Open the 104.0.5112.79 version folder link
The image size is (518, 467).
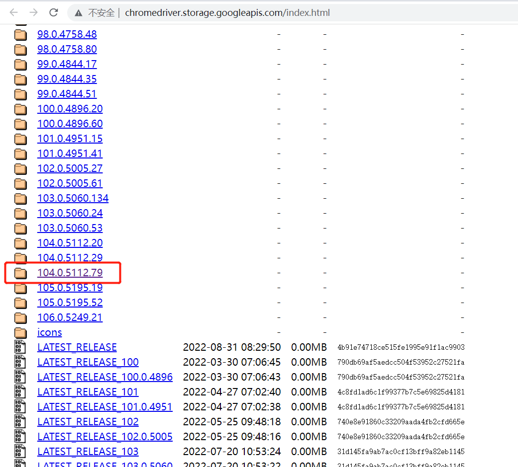coord(70,273)
